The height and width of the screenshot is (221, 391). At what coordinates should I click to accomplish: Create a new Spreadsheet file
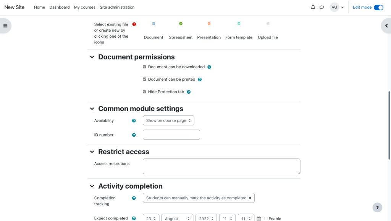click(x=181, y=23)
